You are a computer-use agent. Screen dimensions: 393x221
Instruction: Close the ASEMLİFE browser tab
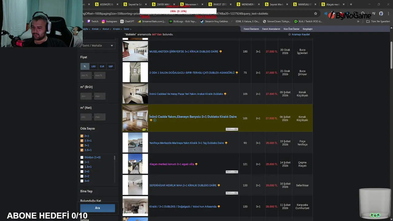click(117, 4)
